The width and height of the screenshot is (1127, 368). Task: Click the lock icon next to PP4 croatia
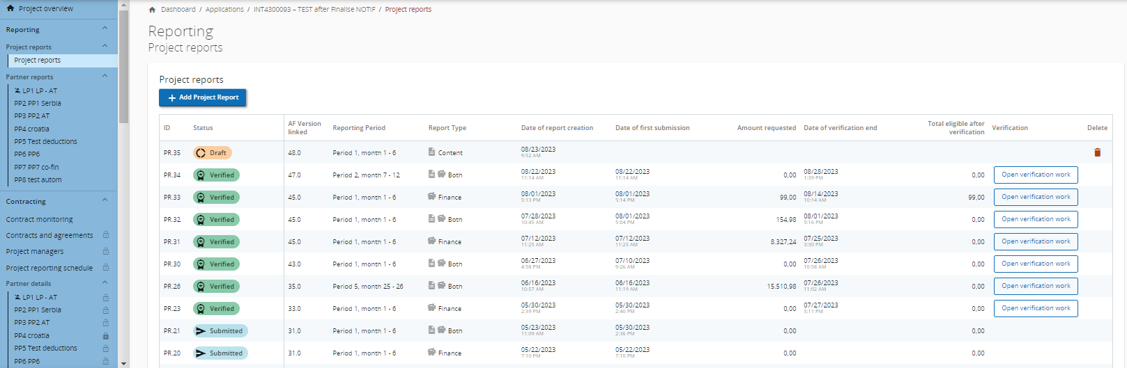click(106, 335)
